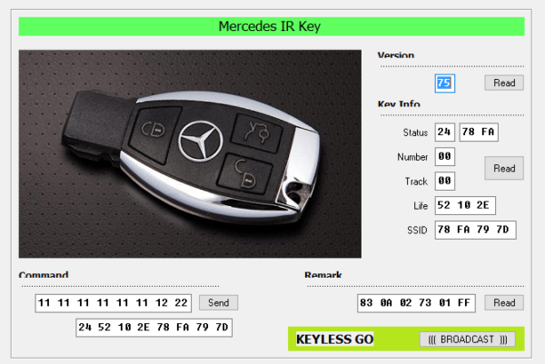Click the Remark field 83 0A 02
The image size is (545, 364).
pyautogui.click(x=416, y=303)
